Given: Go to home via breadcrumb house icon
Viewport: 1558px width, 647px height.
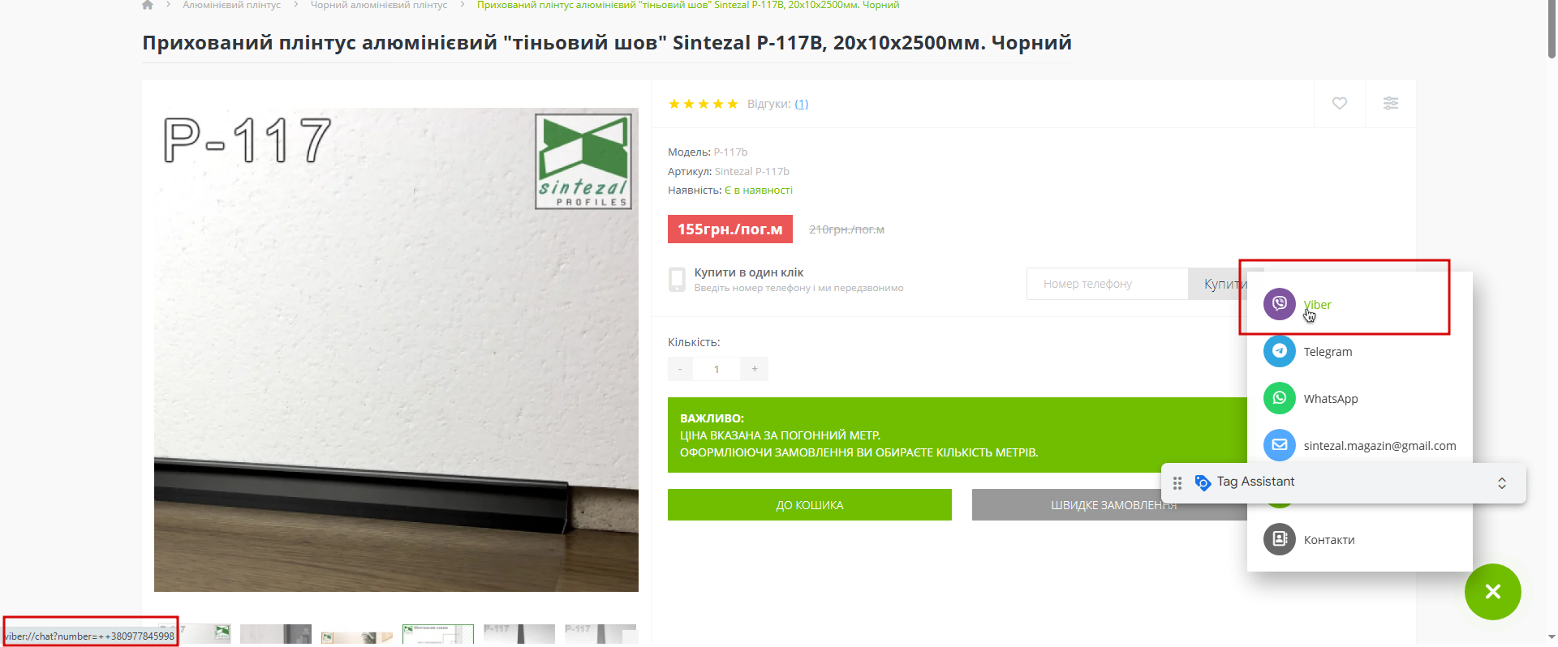Looking at the screenshot, I should tap(148, 5).
